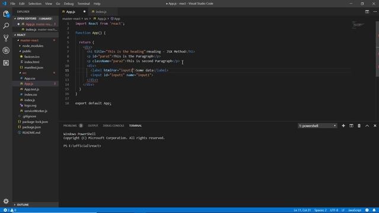Image resolution: width=379 pixels, height=213 pixels.
Task: Open the Source Control view
Action: (x=6, y=38)
